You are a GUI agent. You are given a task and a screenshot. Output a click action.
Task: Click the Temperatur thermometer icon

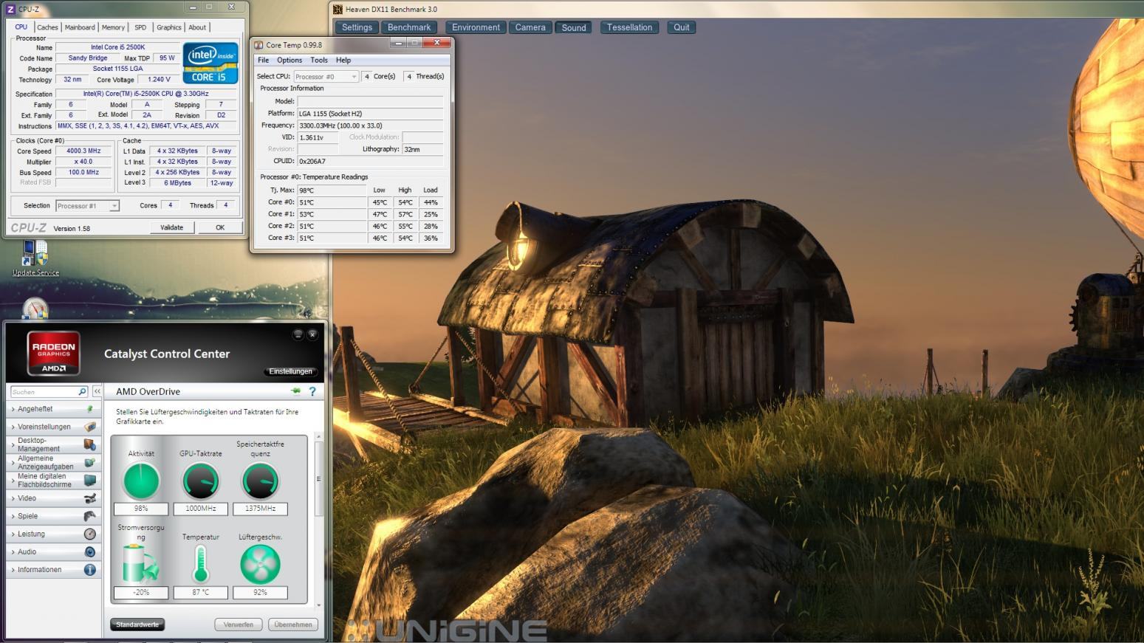pyautogui.click(x=201, y=564)
